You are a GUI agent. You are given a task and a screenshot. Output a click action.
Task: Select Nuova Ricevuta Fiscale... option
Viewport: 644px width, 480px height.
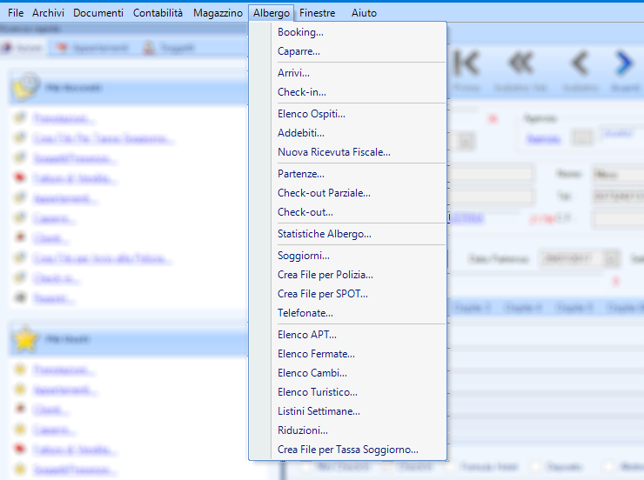pos(334,152)
